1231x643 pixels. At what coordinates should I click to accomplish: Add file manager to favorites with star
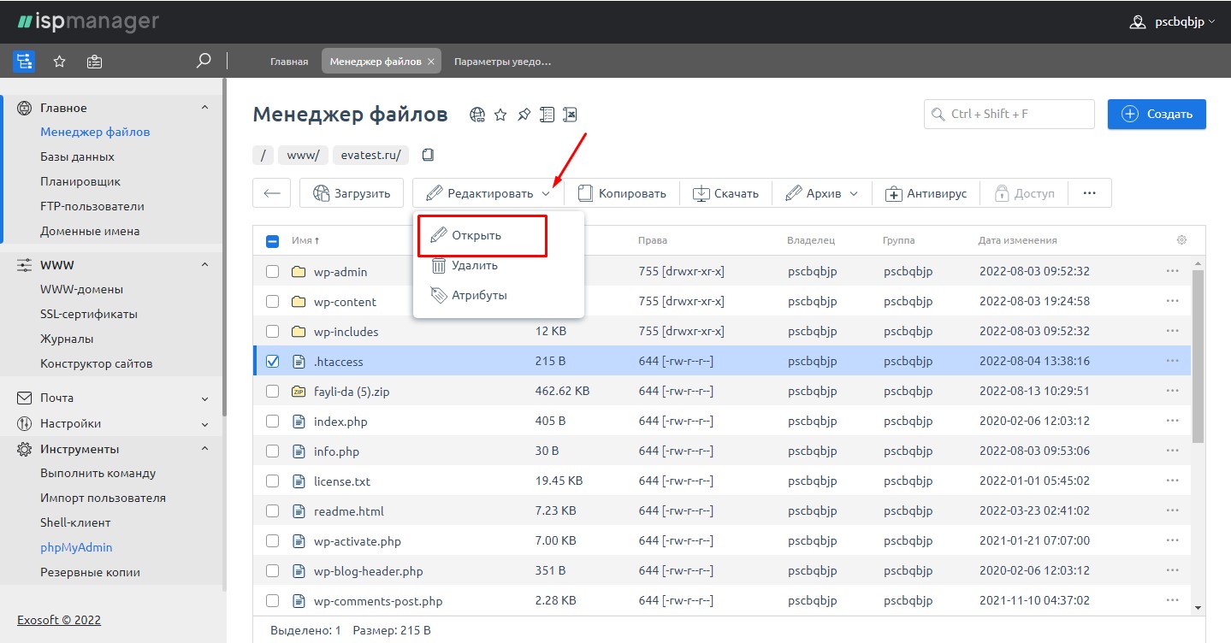(x=501, y=115)
